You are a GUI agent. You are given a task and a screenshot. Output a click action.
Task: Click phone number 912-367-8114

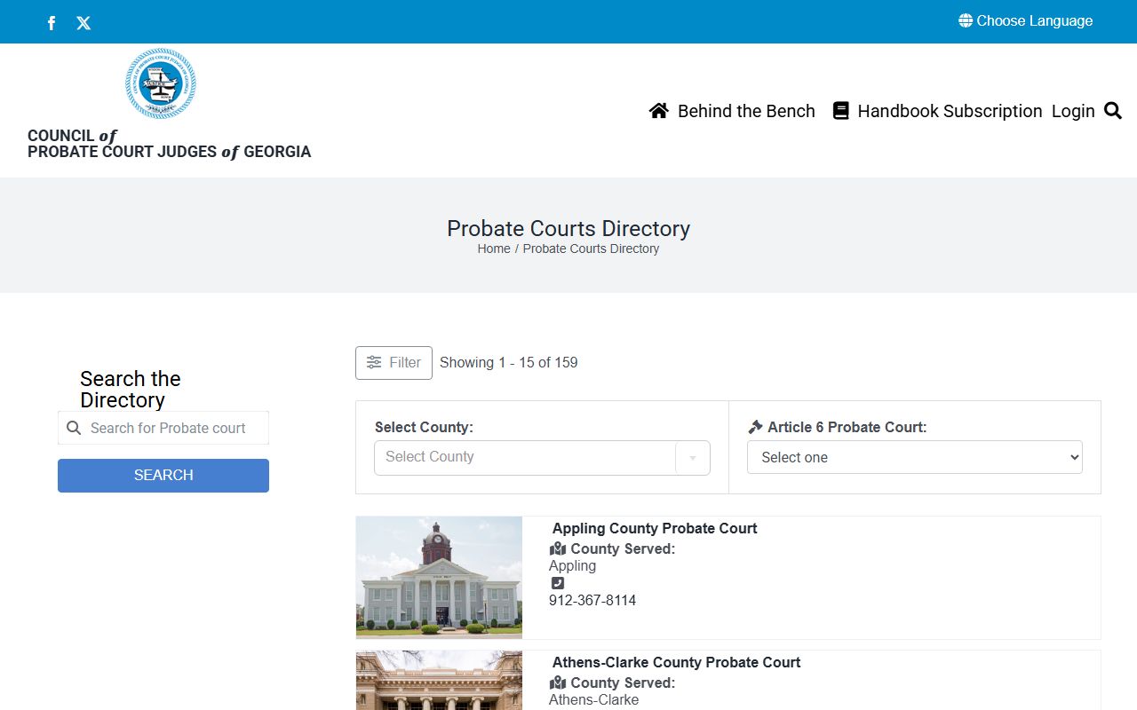[592, 600]
